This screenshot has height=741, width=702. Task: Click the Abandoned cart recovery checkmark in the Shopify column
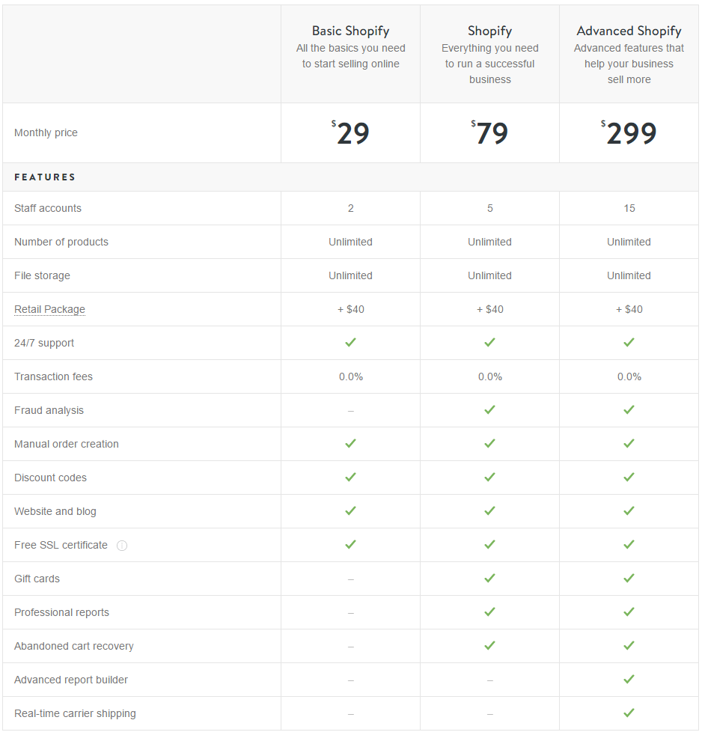[490, 645]
